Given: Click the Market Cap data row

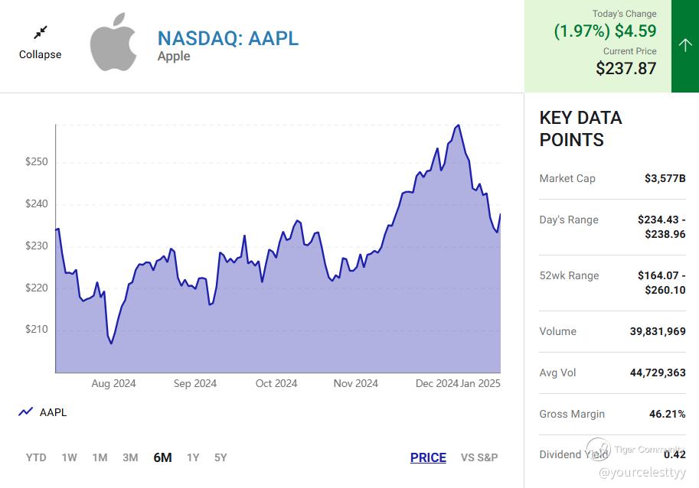Looking at the screenshot, I should (612, 178).
